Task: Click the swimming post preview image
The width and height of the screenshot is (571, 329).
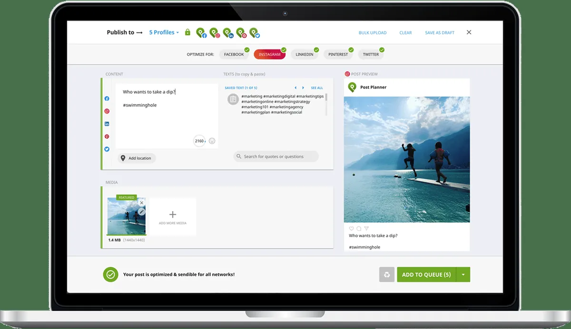Action: (407, 159)
